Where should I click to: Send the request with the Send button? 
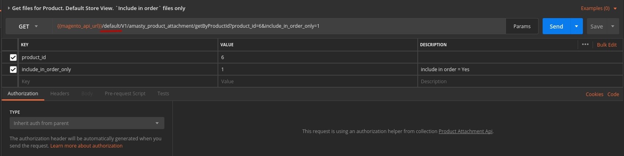[x=556, y=26]
